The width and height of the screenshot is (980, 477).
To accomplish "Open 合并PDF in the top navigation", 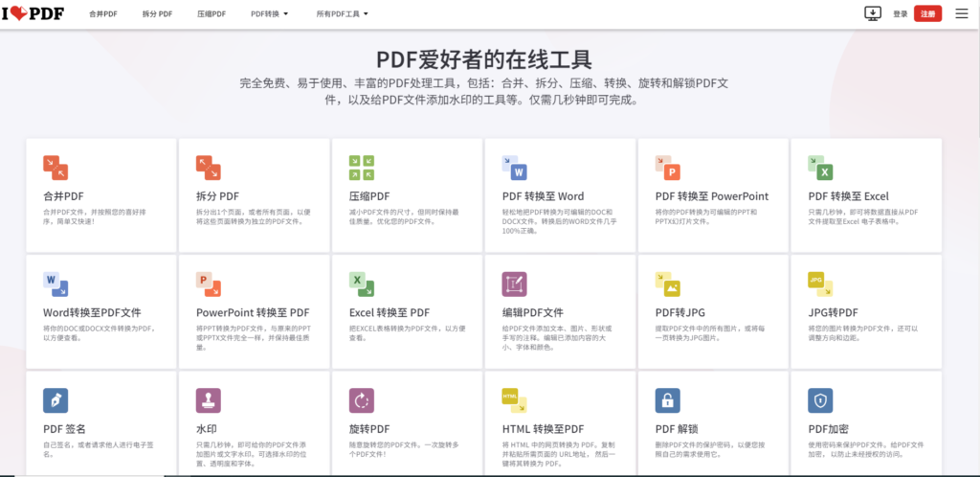I will pos(103,13).
